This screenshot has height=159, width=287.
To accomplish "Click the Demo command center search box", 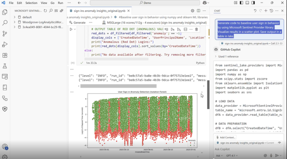I will pyautogui.click(x=145, y=3).
